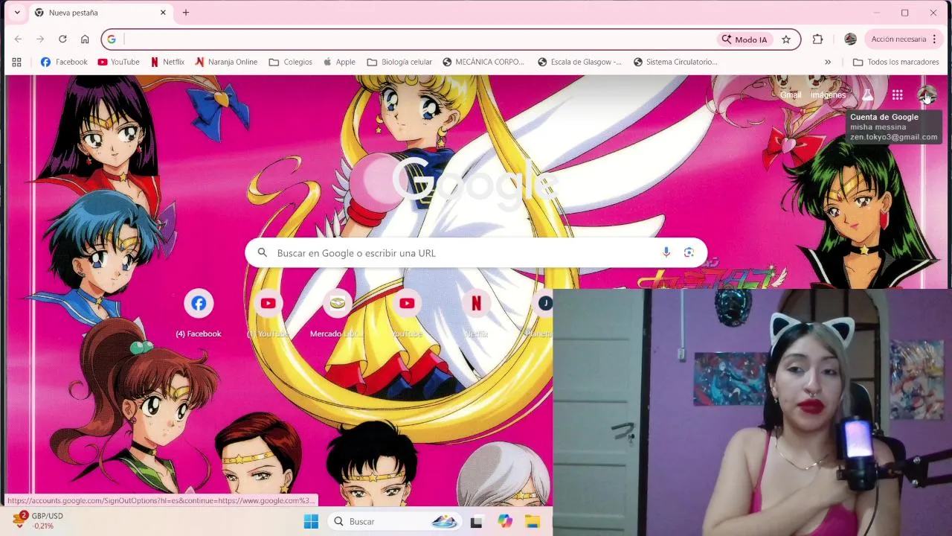Open the home page via the house icon
The height and width of the screenshot is (536, 952).
tap(85, 39)
